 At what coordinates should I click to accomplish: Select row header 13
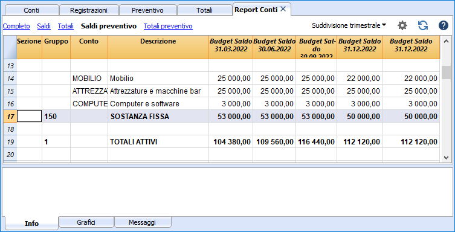(10, 65)
